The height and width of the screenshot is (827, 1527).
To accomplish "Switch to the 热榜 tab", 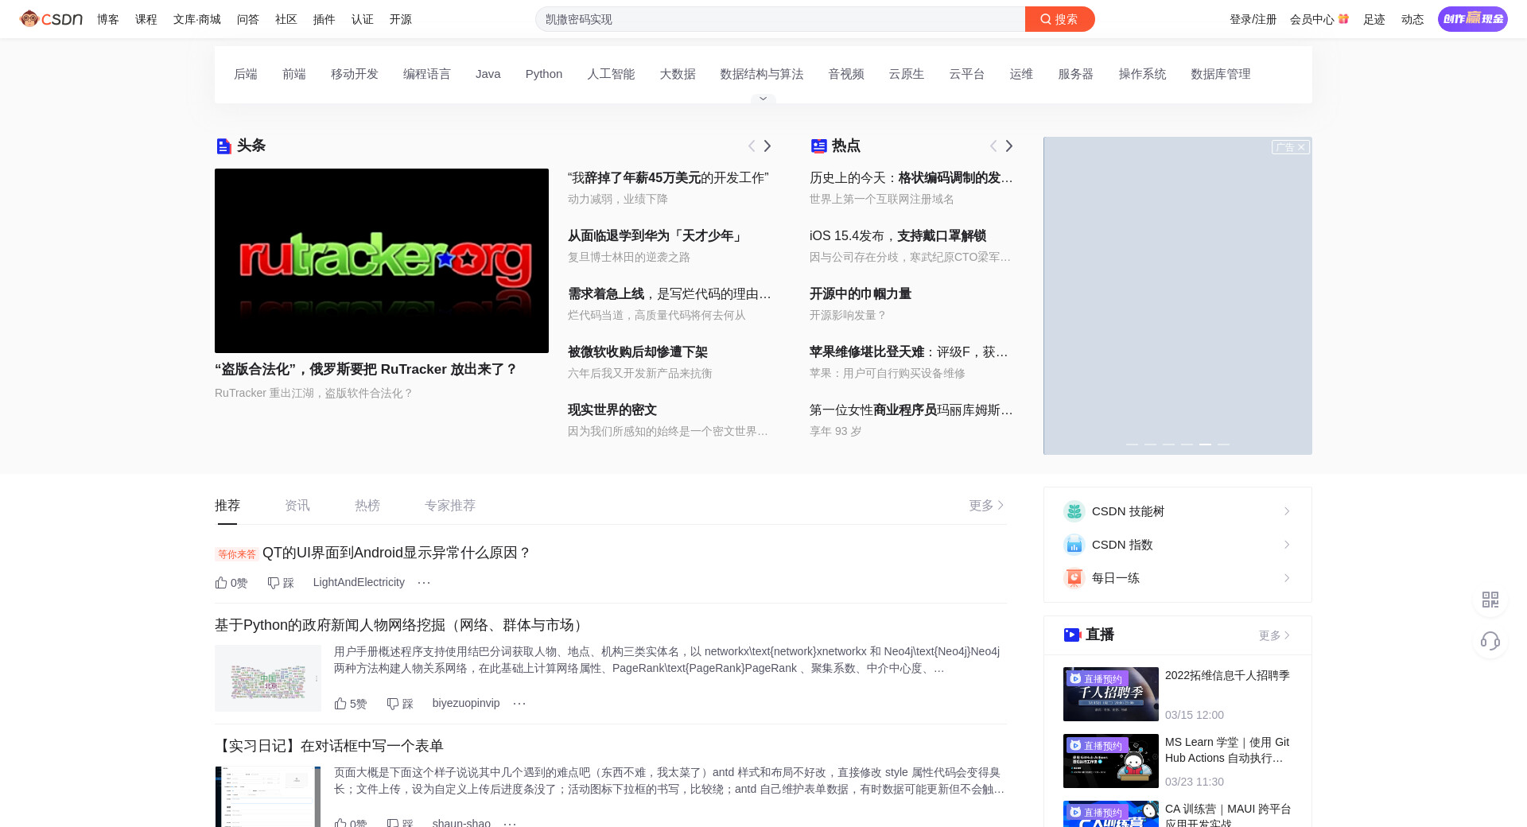I will (367, 506).
